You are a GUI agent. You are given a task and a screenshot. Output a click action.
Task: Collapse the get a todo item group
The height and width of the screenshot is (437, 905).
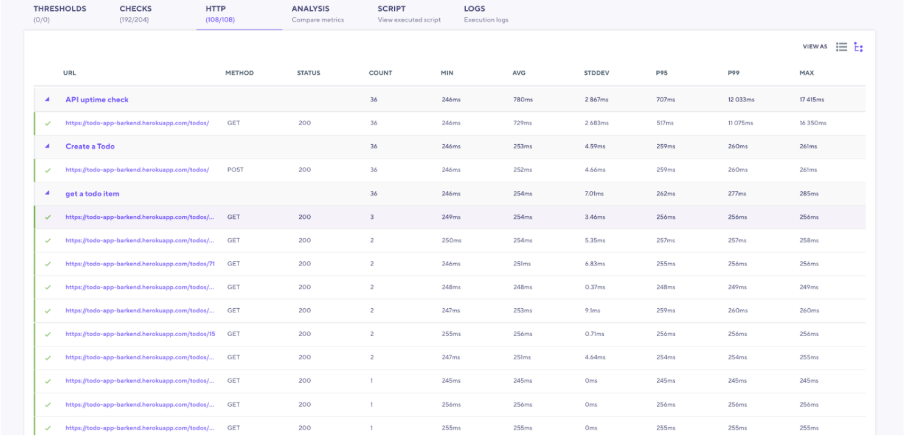click(x=48, y=193)
